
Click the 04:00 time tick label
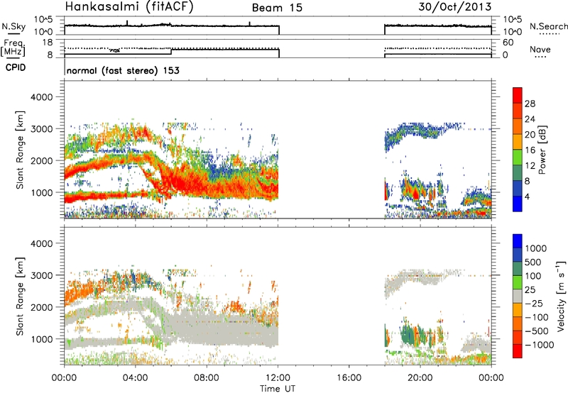[x=135, y=378]
